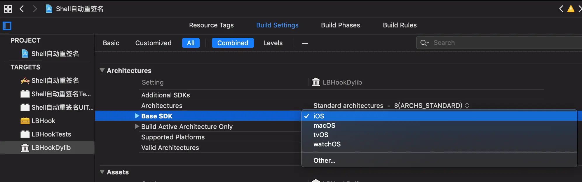Image resolution: width=582 pixels, height=182 pixels.
Task: Switch view to Levels mode
Action: (273, 43)
